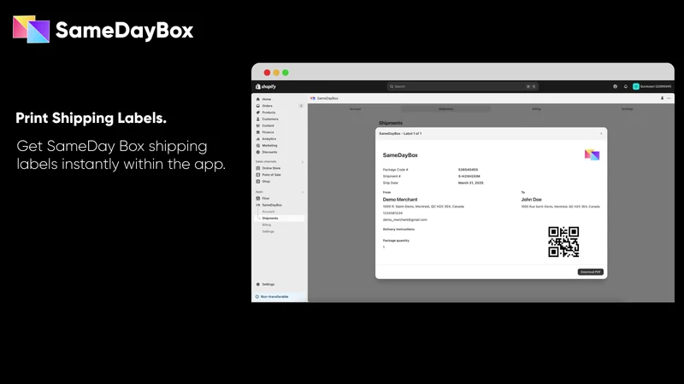The image size is (684, 384).
Task: Open Shipments under SameDayBox in sidebar
Action: 270,218
